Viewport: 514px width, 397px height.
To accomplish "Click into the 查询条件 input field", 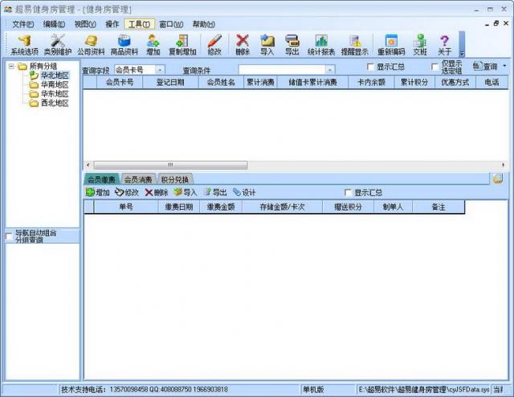I will (282, 70).
